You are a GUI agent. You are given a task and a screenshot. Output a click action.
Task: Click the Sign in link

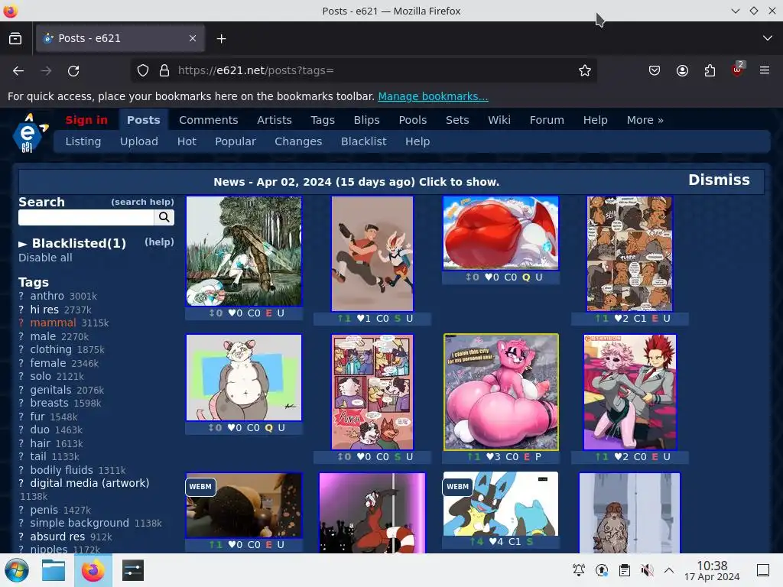(x=86, y=120)
